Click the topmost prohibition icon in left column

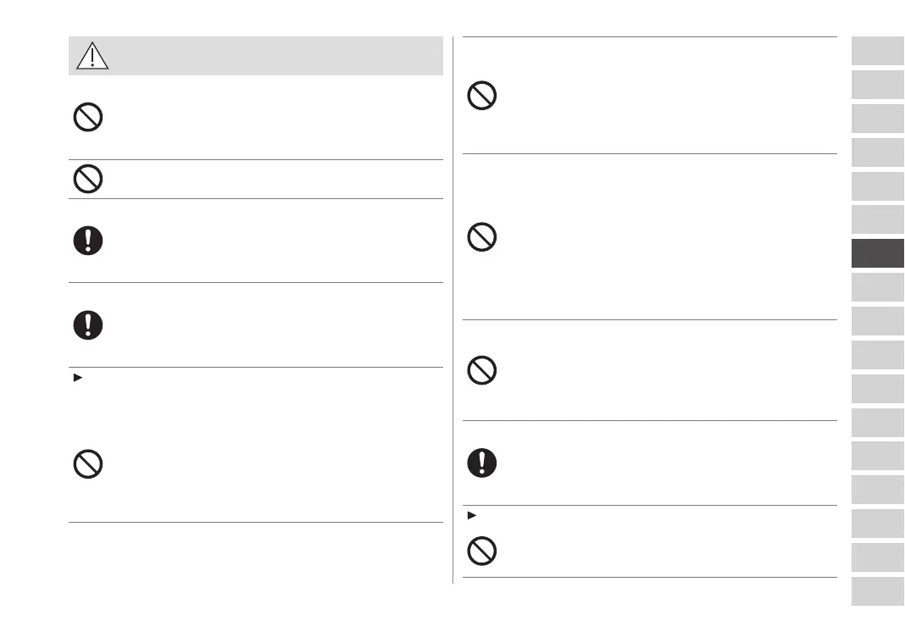[88, 116]
